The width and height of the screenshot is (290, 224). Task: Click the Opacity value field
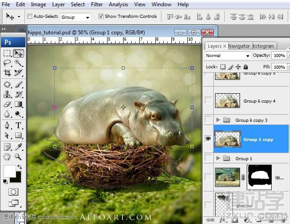279,55
